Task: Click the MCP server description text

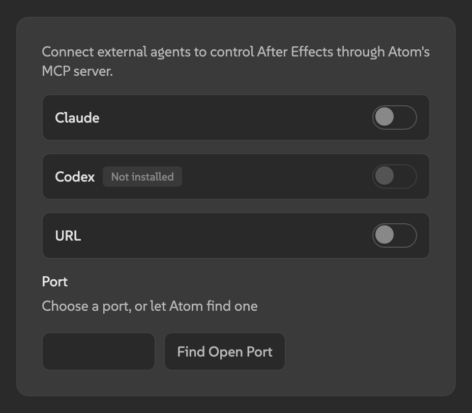Action: [x=235, y=61]
